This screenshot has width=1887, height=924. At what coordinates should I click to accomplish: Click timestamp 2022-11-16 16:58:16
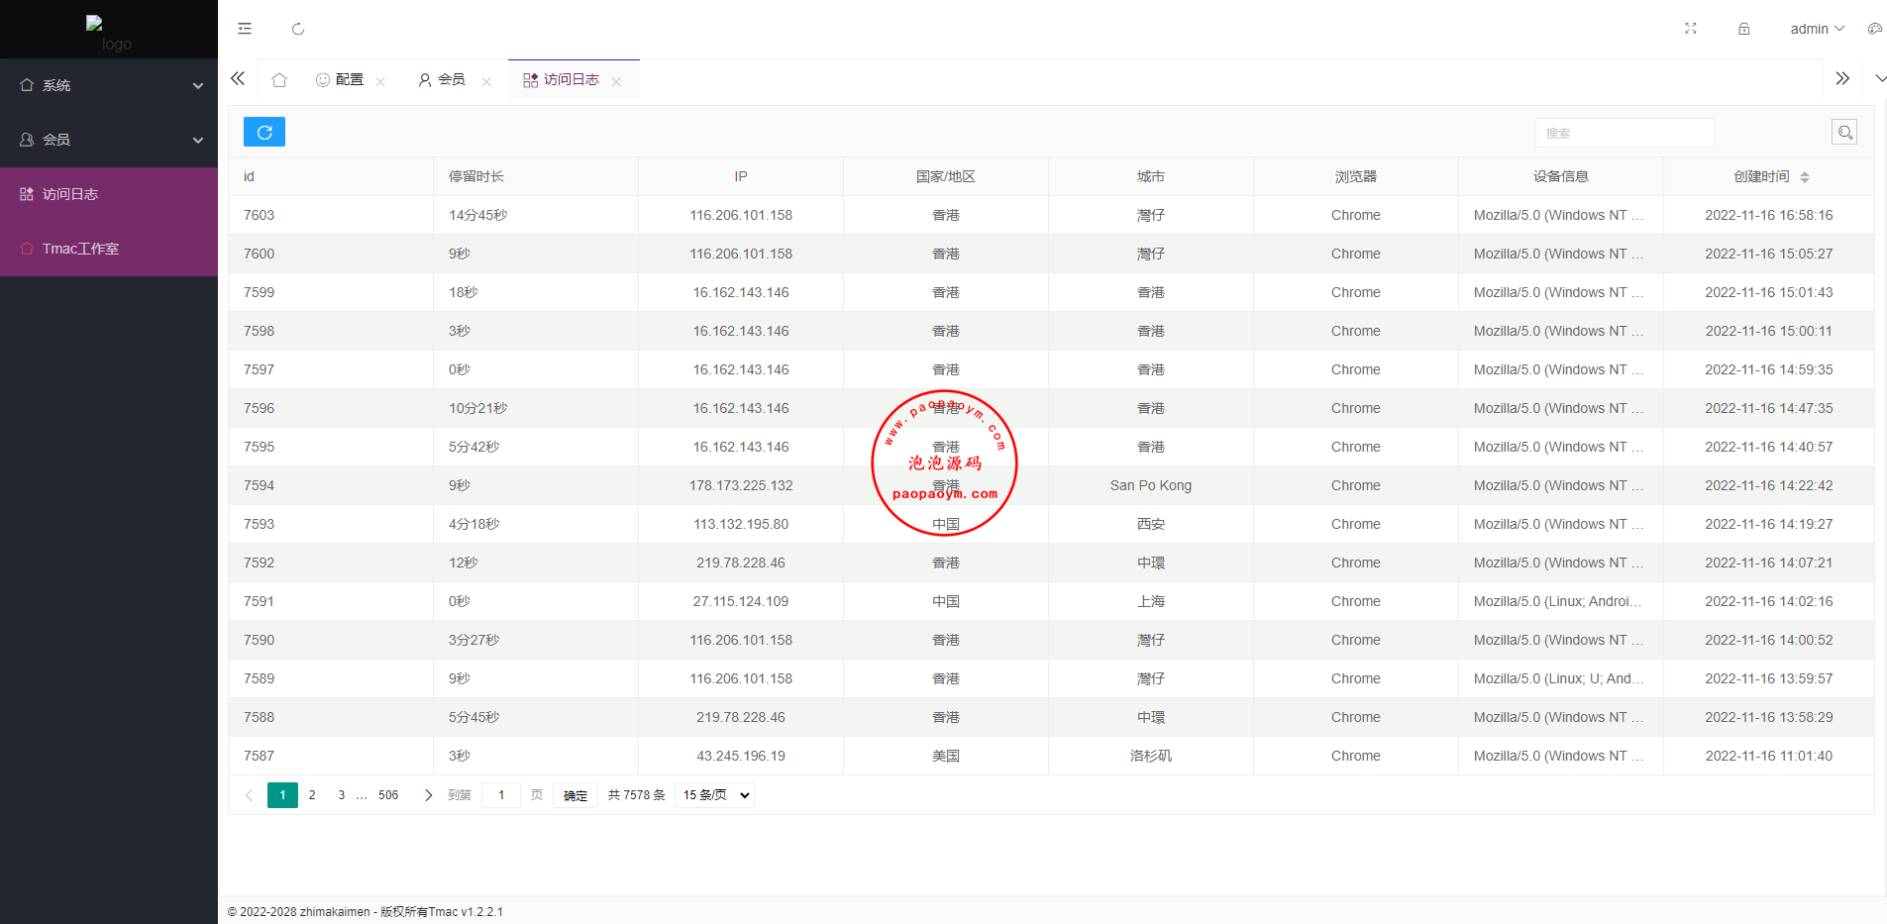[1769, 215]
